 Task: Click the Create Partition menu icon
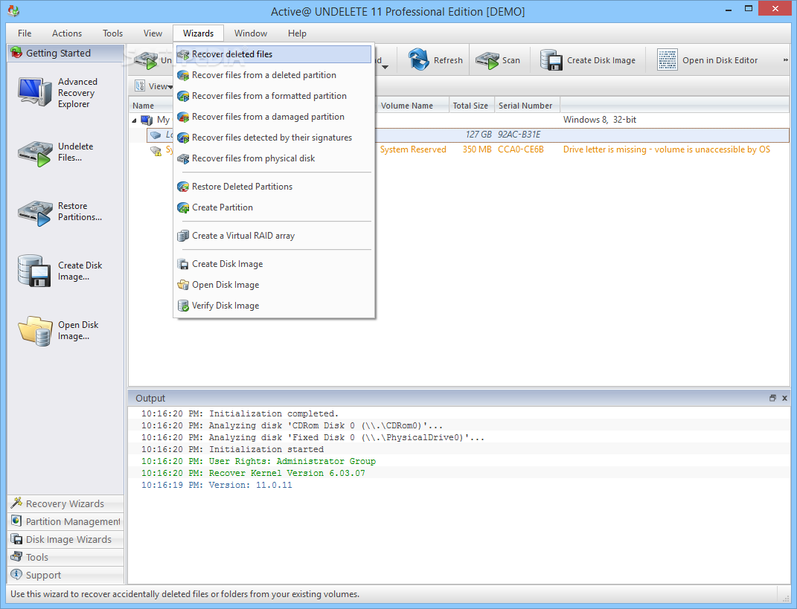pos(183,207)
